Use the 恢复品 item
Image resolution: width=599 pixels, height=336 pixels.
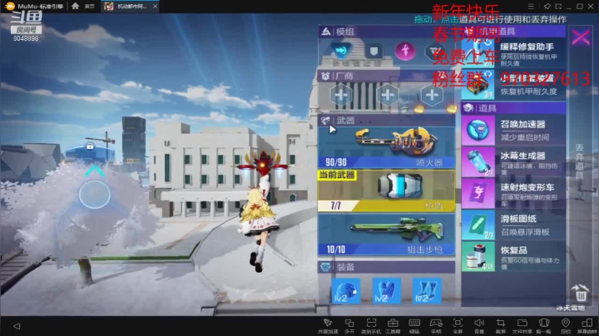coord(513,257)
